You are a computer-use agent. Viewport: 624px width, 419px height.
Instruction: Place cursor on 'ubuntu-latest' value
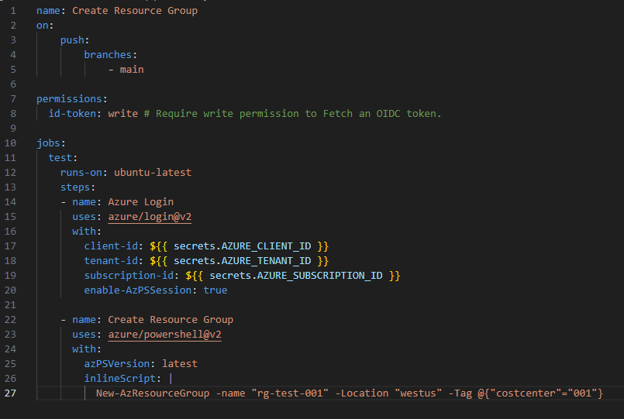153,173
